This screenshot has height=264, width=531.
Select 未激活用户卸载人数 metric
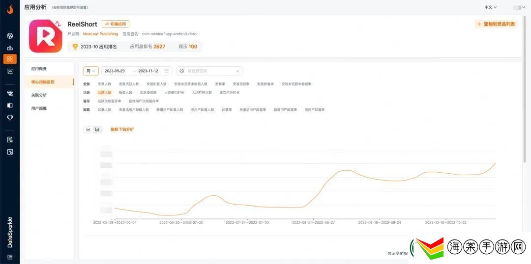[x=134, y=110]
